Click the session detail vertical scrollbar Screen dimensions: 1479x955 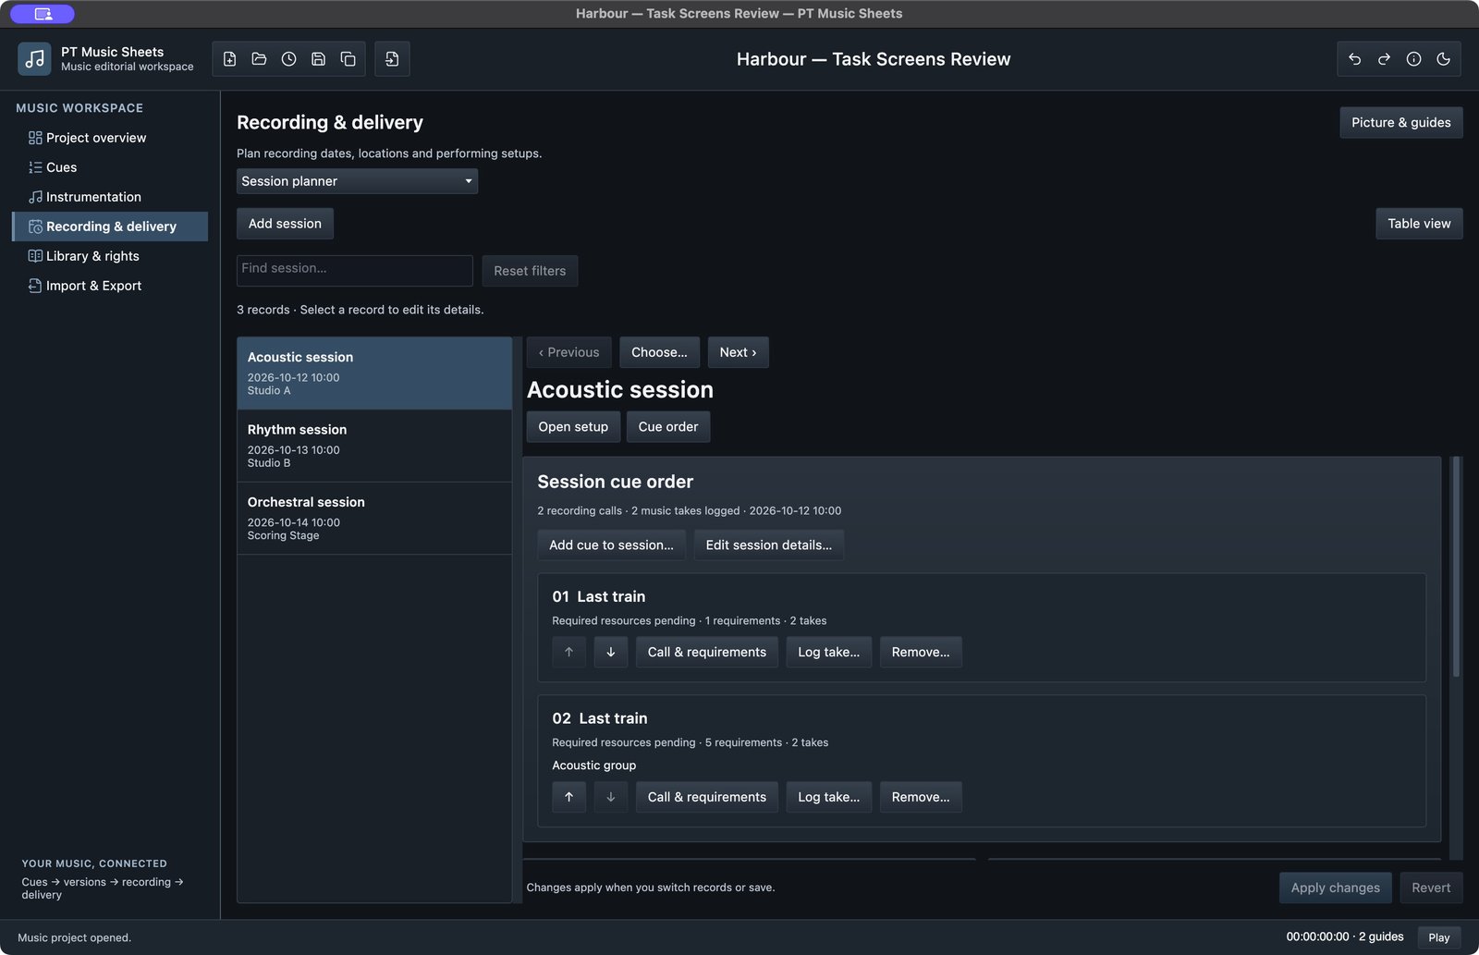point(1456,567)
